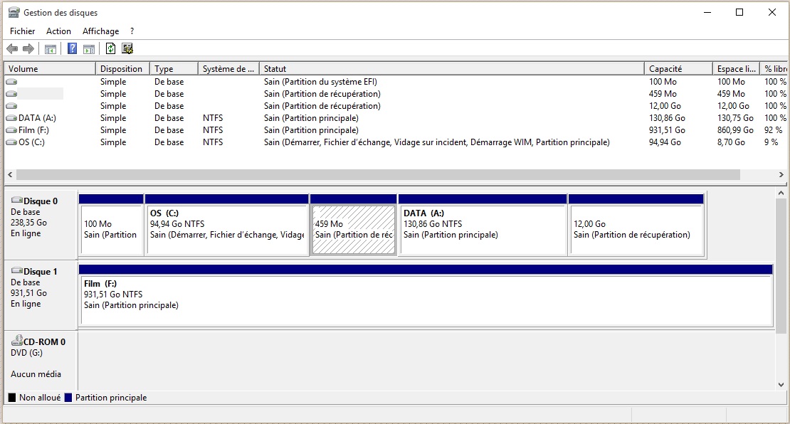Select the OS (C:) row in volume list
Image resolution: width=790 pixels, height=424 pixels.
click(x=33, y=142)
